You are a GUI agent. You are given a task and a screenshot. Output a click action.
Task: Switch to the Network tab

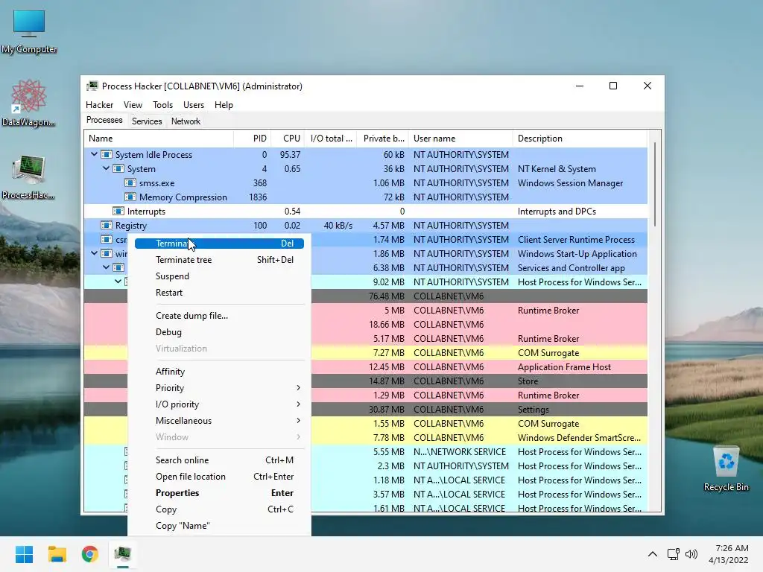186,121
